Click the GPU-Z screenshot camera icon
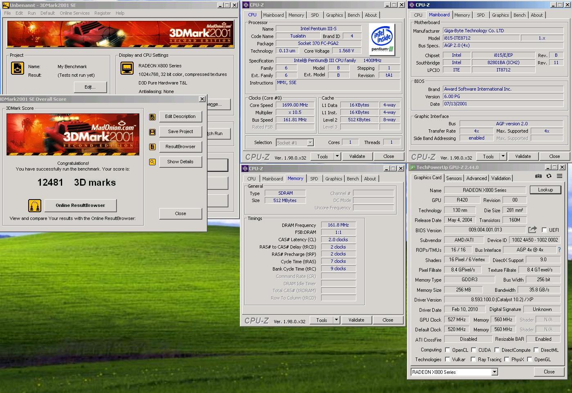This screenshot has height=393, width=572. [538, 176]
